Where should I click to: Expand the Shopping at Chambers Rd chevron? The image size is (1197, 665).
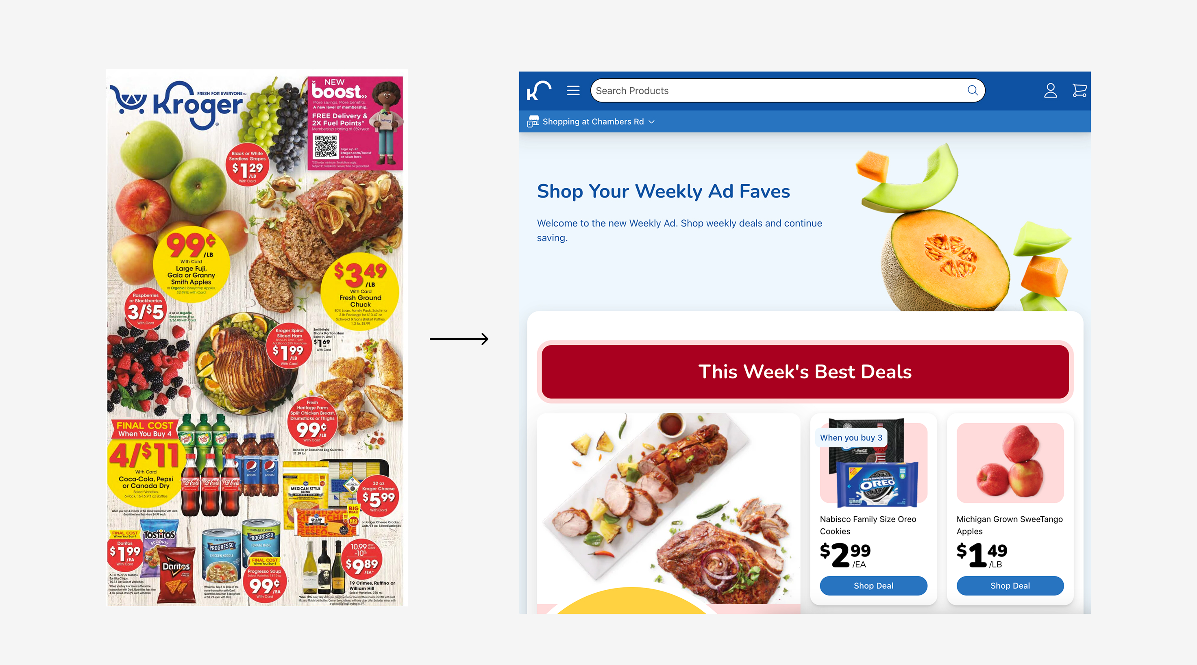click(x=651, y=122)
